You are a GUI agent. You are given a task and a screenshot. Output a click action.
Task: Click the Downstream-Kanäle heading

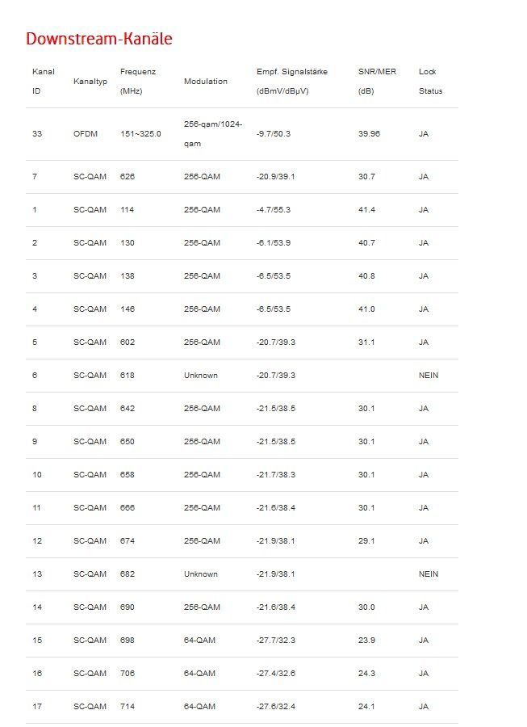point(98,39)
